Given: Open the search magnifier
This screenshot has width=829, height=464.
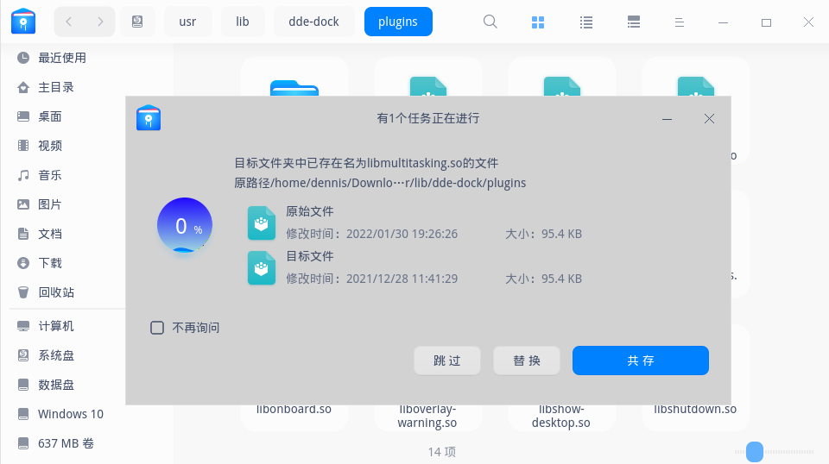Looking at the screenshot, I should (x=490, y=22).
